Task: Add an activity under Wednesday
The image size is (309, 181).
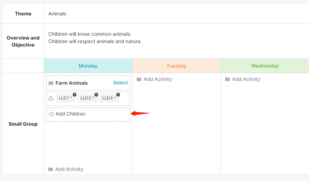Action: point(246,79)
